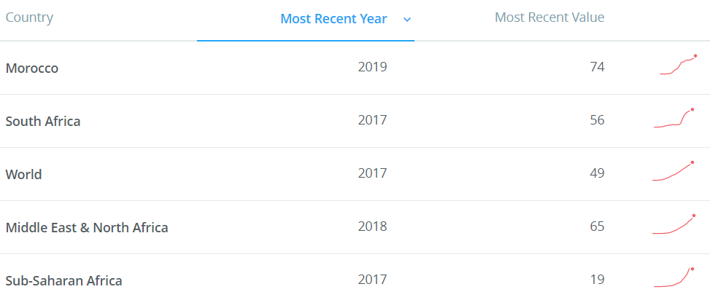Screen dimensions: 710x300
Task: Sort by the Most Recent Year column
Action: pyautogui.click(x=333, y=19)
